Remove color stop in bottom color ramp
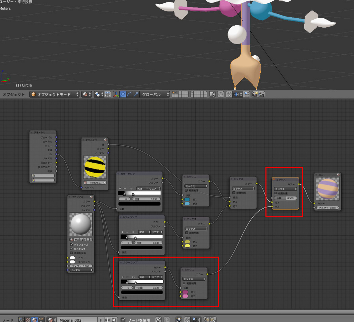Image resolution: width=354 pixels, height=322 pixels. [128, 277]
